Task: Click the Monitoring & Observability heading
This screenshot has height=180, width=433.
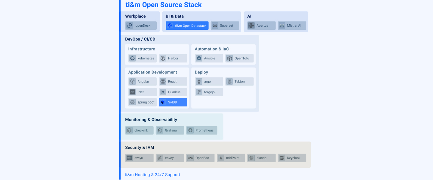Action: [151, 119]
